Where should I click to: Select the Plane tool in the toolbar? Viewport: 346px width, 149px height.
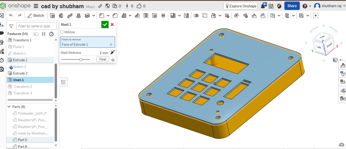pyautogui.click(x=272, y=16)
